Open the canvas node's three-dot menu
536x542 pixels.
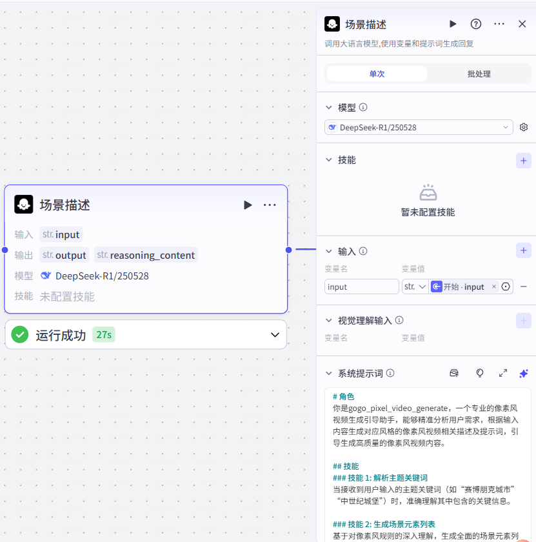point(270,205)
